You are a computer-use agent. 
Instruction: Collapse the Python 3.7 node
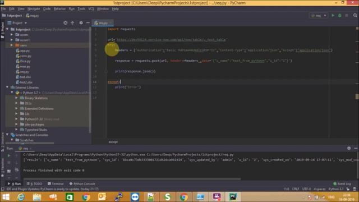point(12,93)
